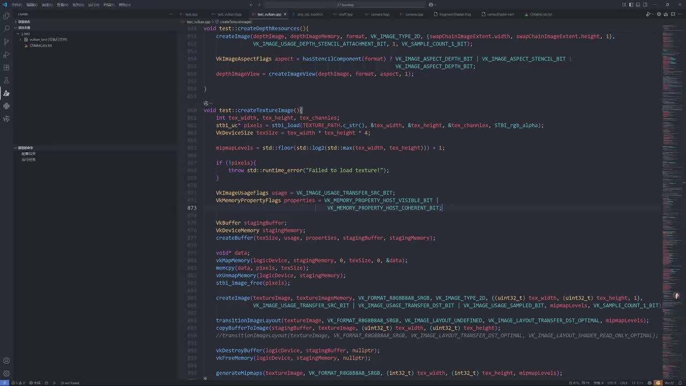Open the Search view in the activity bar

point(6,28)
